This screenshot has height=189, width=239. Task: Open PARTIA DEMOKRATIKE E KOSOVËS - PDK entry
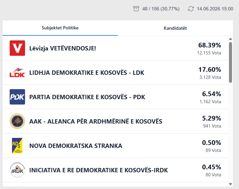115,97
